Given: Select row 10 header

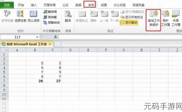Looking at the screenshot, I should 4,94.
